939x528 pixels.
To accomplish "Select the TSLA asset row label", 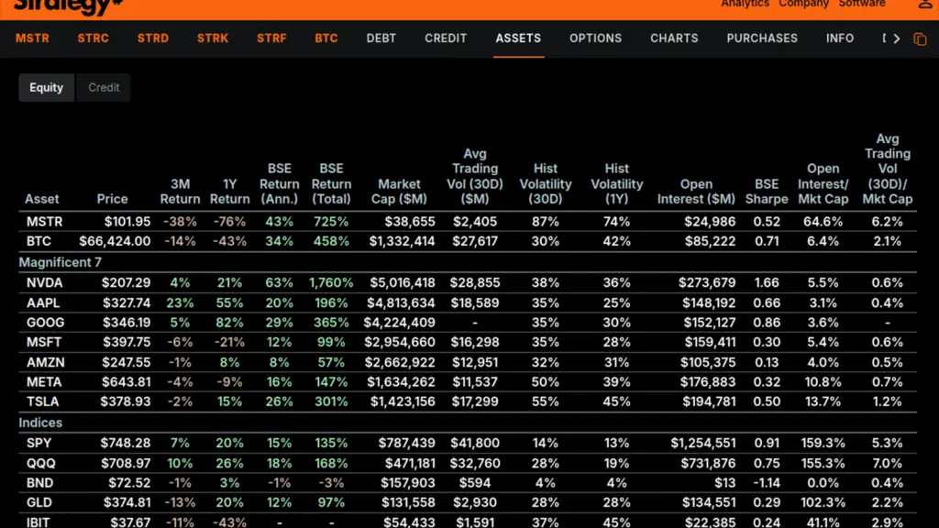I will (42, 401).
